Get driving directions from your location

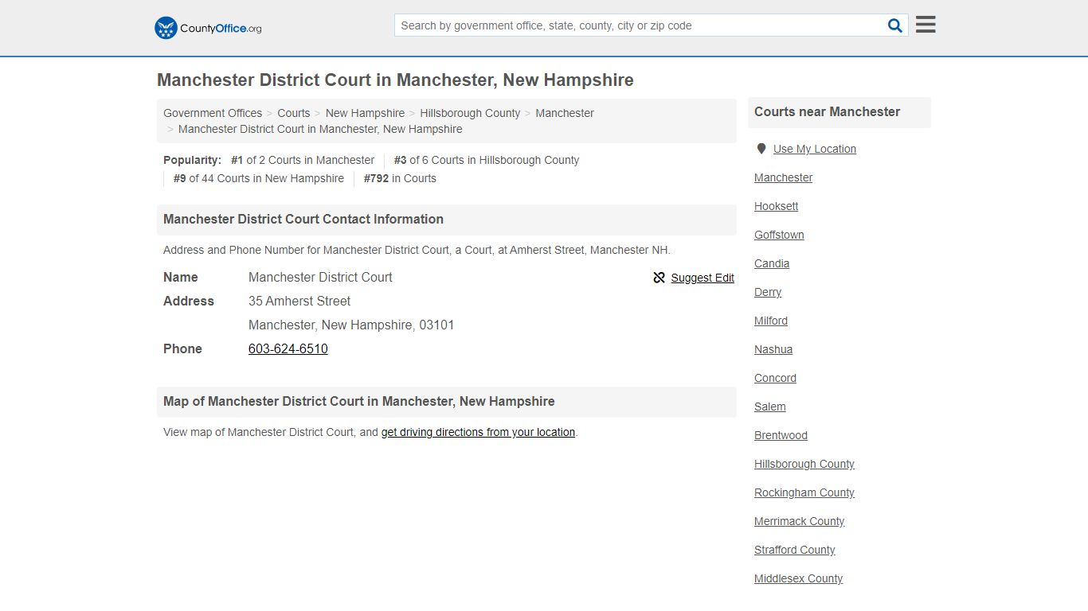click(x=478, y=432)
